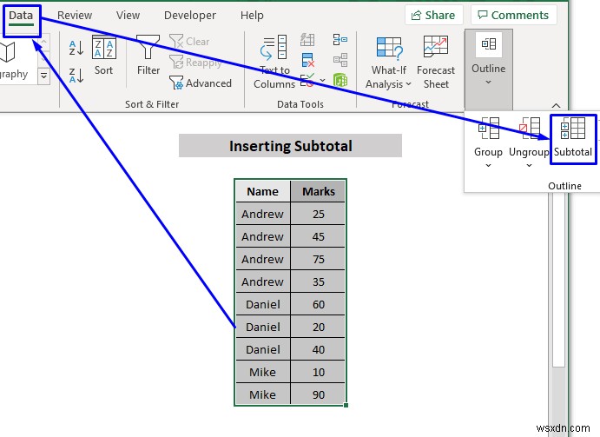Screen dimensions: 600x437
Task: Select the cell with marks 35
Action: 318,281
